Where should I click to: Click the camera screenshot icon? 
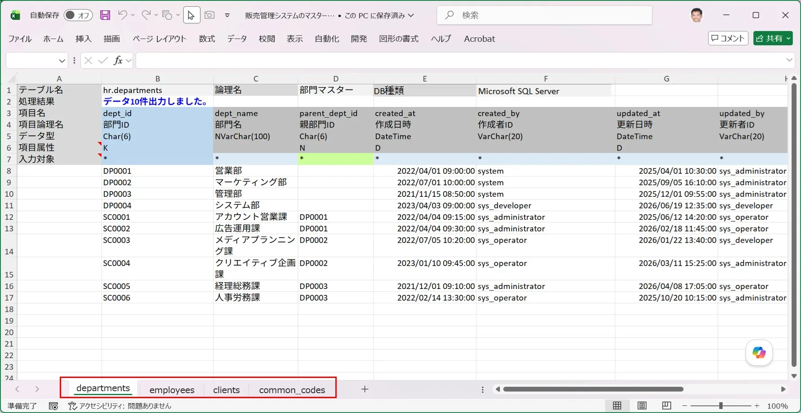(209, 15)
